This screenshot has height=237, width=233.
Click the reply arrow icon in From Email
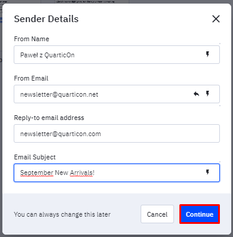click(197, 94)
